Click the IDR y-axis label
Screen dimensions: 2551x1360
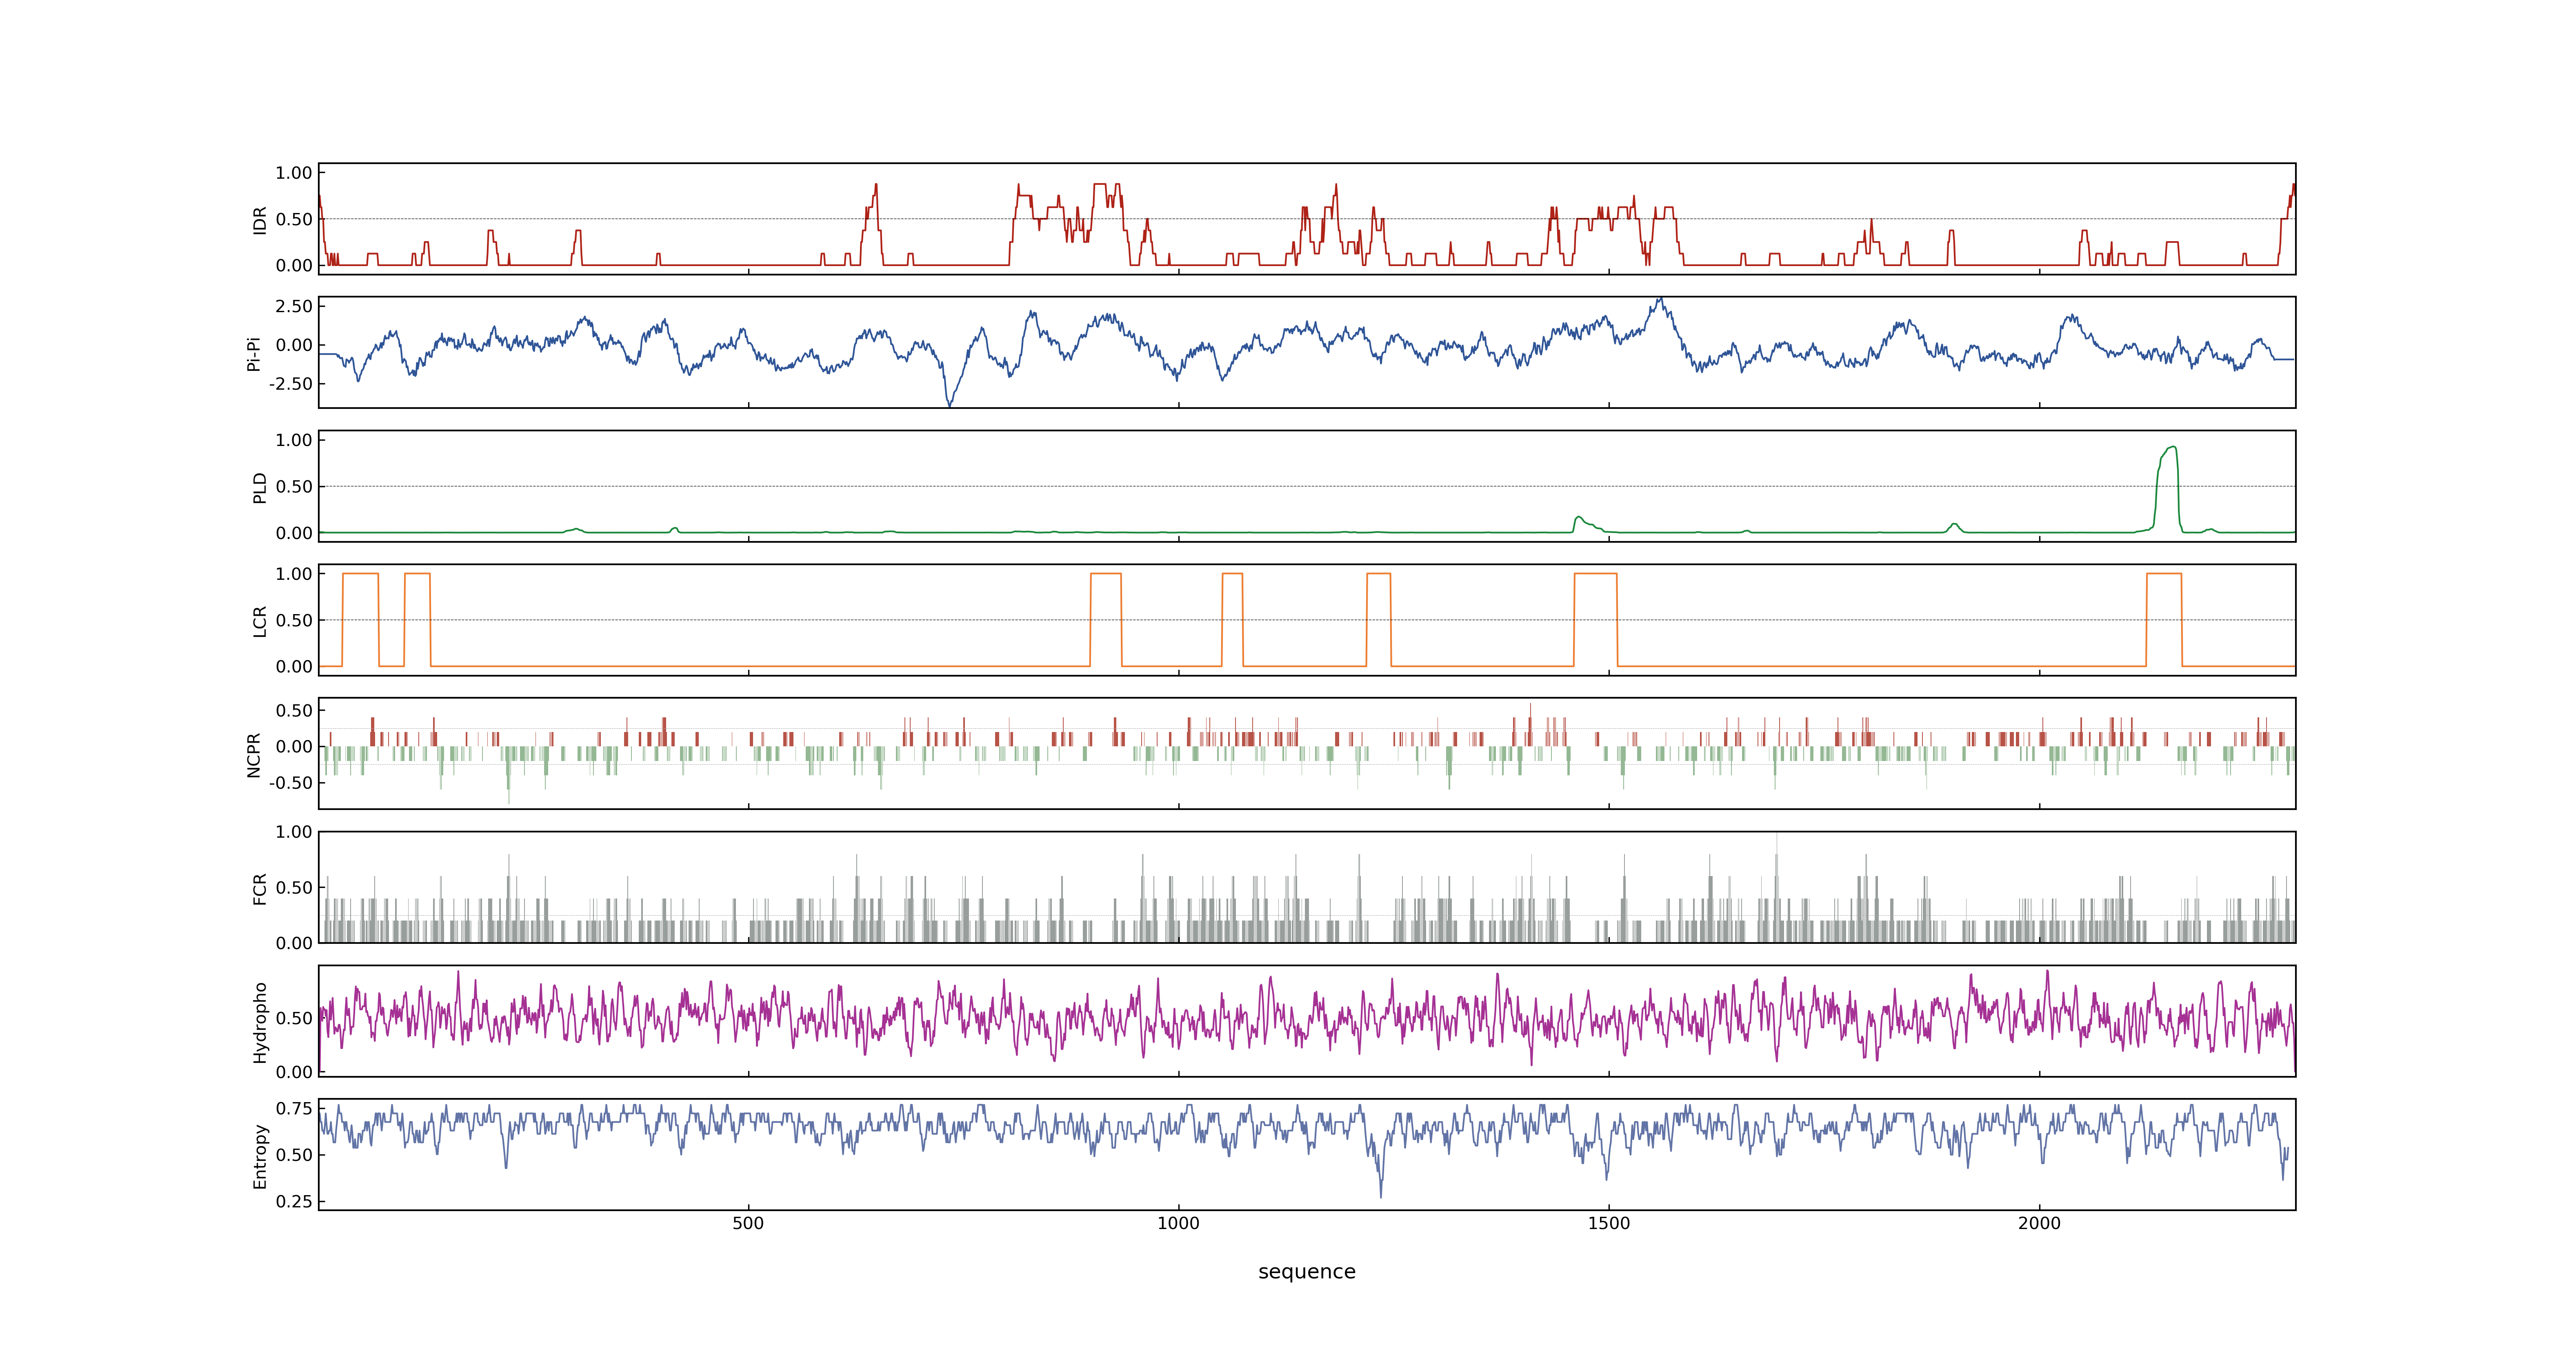[260, 220]
